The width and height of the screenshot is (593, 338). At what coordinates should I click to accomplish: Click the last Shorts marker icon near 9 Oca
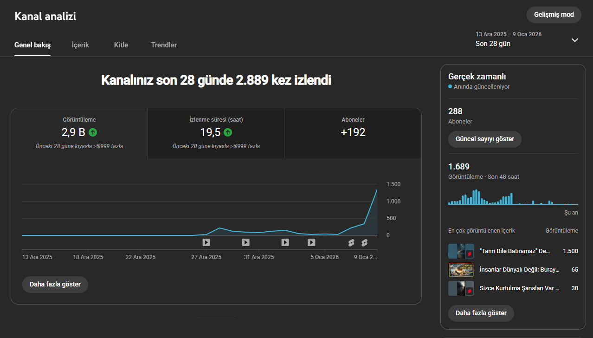tap(364, 242)
